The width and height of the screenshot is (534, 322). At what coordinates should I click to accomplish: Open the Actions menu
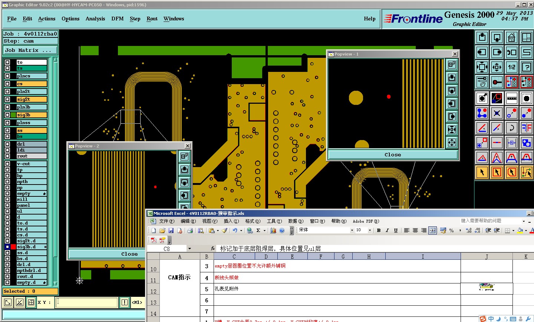point(47,19)
